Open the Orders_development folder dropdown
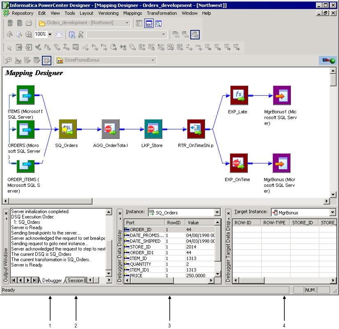Viewport: 339px width, 329px height. click(x=127, y=23)
